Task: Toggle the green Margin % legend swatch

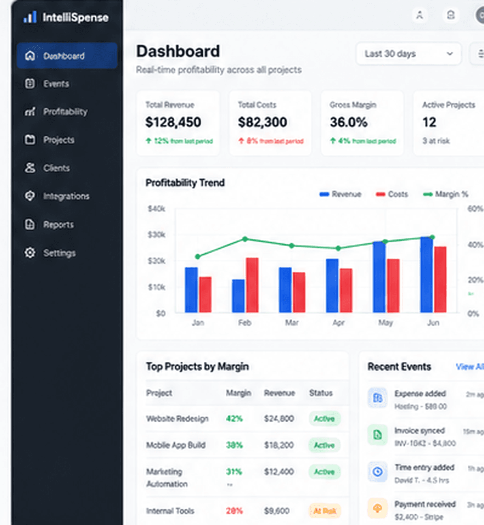Action: coord(428,194)
